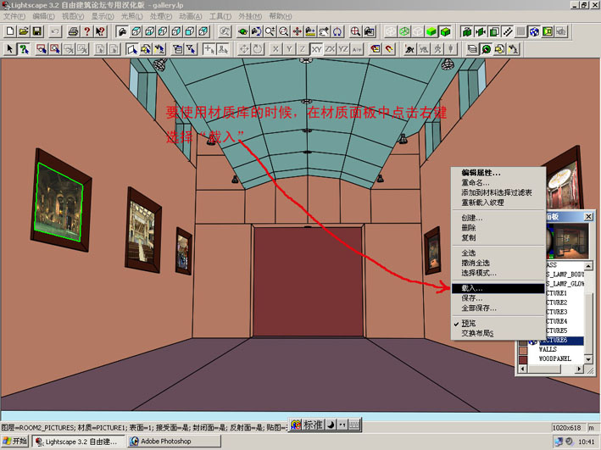601x450 pixels.
Task: Open the 帮助(H) menu
Action: tap(281, 16)
